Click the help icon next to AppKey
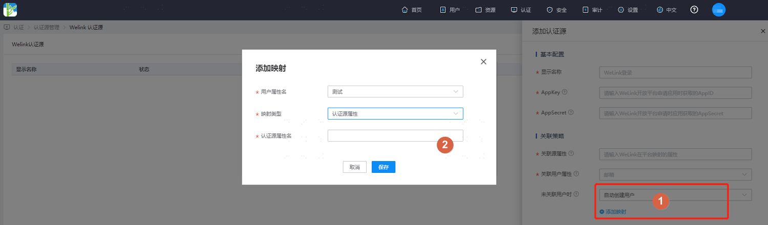Screen dimensions: 768x225 [x=566, y=92]
